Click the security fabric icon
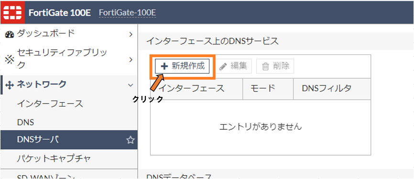 10,60
